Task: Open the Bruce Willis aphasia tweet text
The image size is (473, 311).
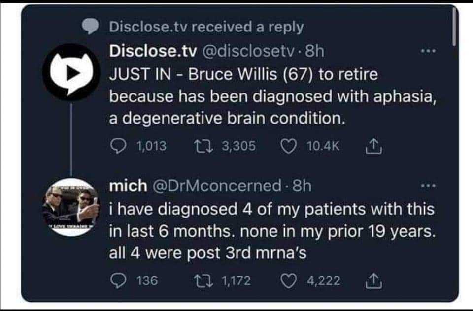Action: 271,96
